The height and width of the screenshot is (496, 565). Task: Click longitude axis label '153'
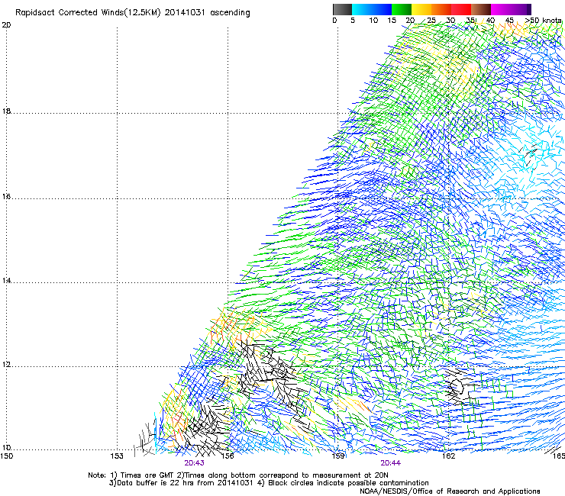pos(117,456)
